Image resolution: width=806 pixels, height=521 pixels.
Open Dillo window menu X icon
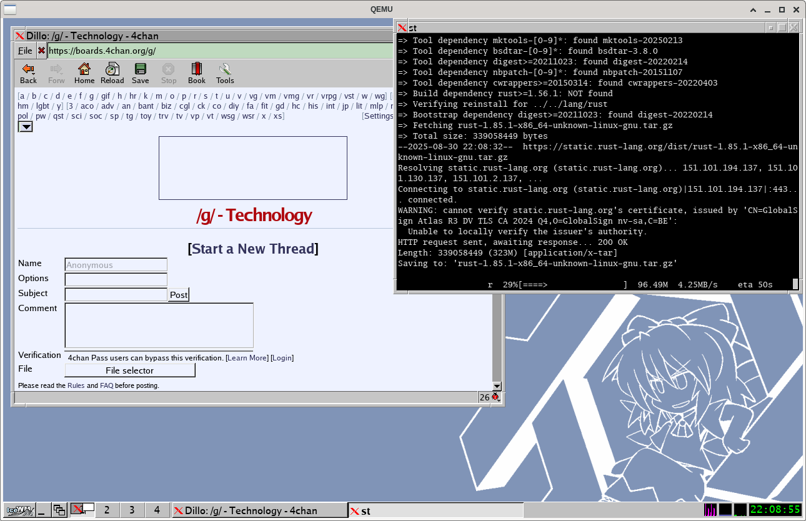pyautogui.click(x=20, y=36)
